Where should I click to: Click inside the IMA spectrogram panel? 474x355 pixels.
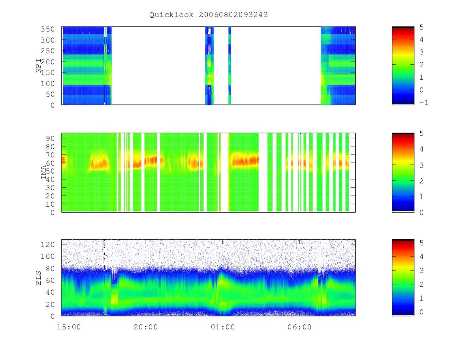209,173
